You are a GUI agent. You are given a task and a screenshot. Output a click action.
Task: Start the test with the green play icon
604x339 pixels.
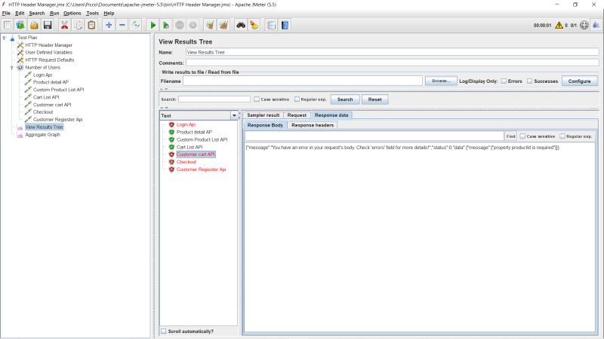point(153,26)
